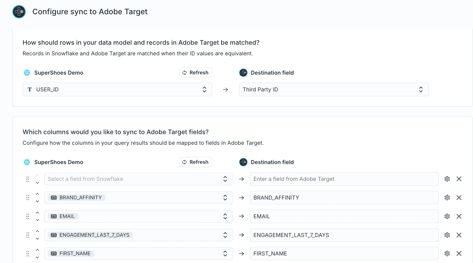The width and height of the screenshot is (473, 263).
Task: Open the USER_ID source field dropdown
Action: pyautogui.click(x=117, y=89)
